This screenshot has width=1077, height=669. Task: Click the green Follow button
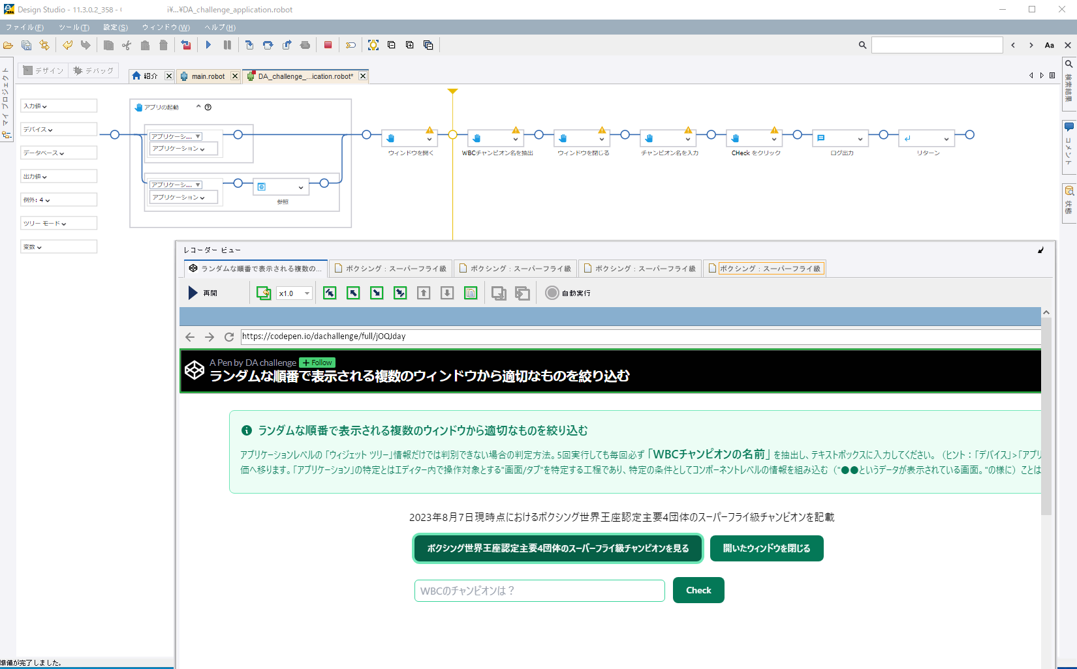pos(317,363)
